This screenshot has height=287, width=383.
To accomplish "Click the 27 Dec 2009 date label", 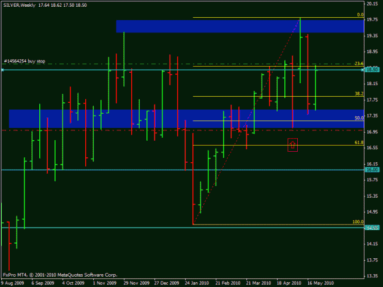I will coord(167,283).
